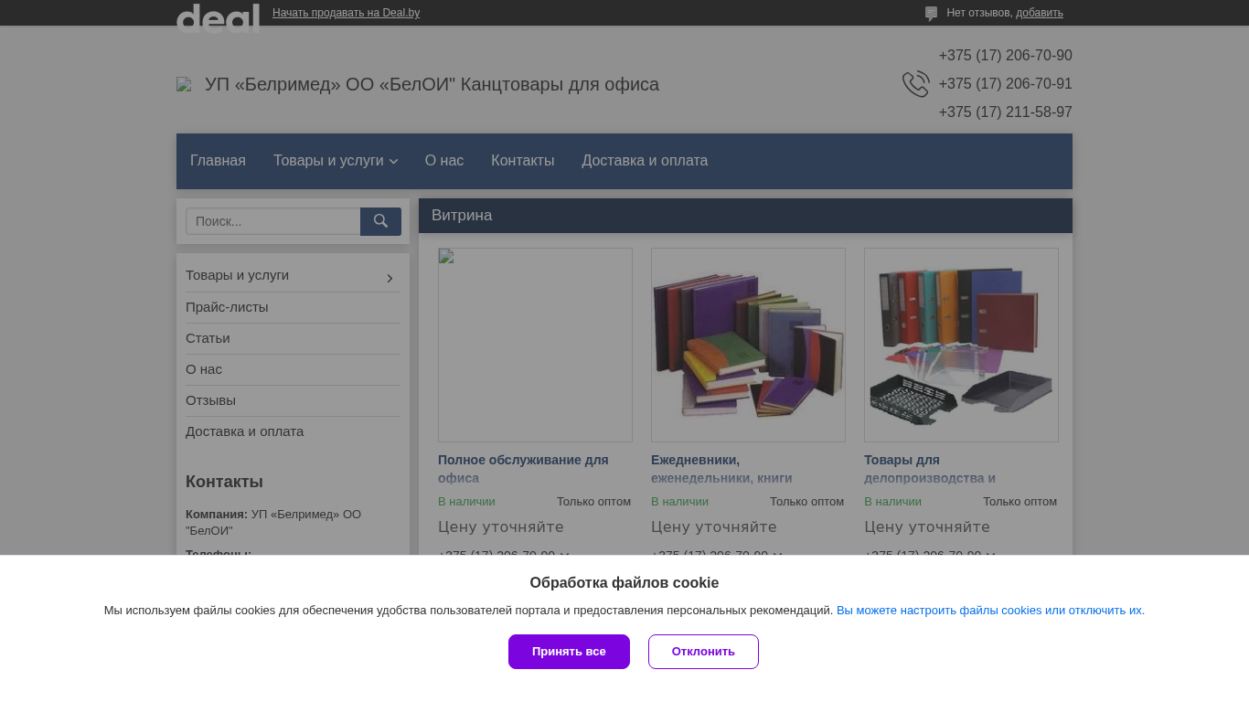Expand the sidebar Товары и услуги arrow
The width and height of the screenshot is (1249, 702).
click(390, 279)
